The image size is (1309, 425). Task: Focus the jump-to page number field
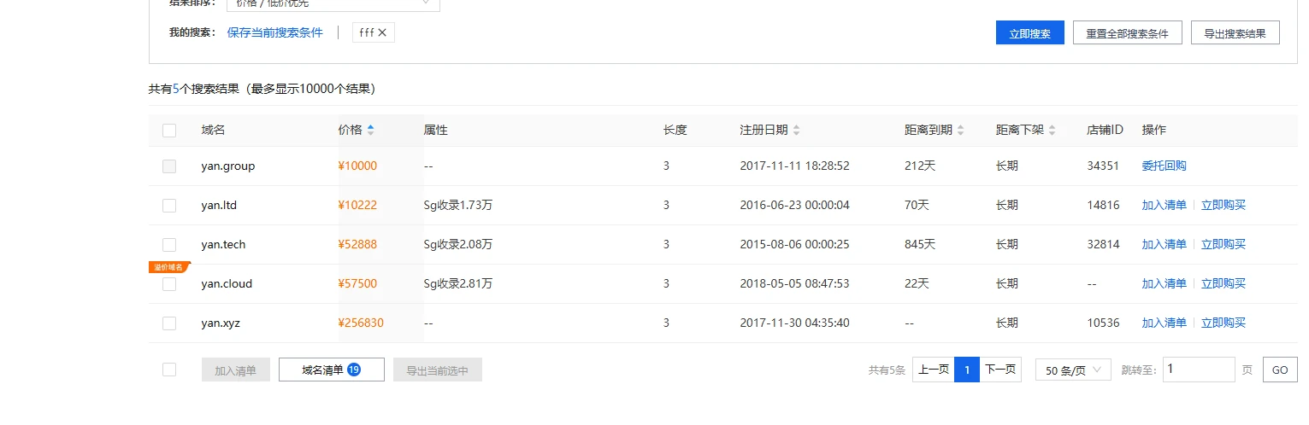[1199, 370]
